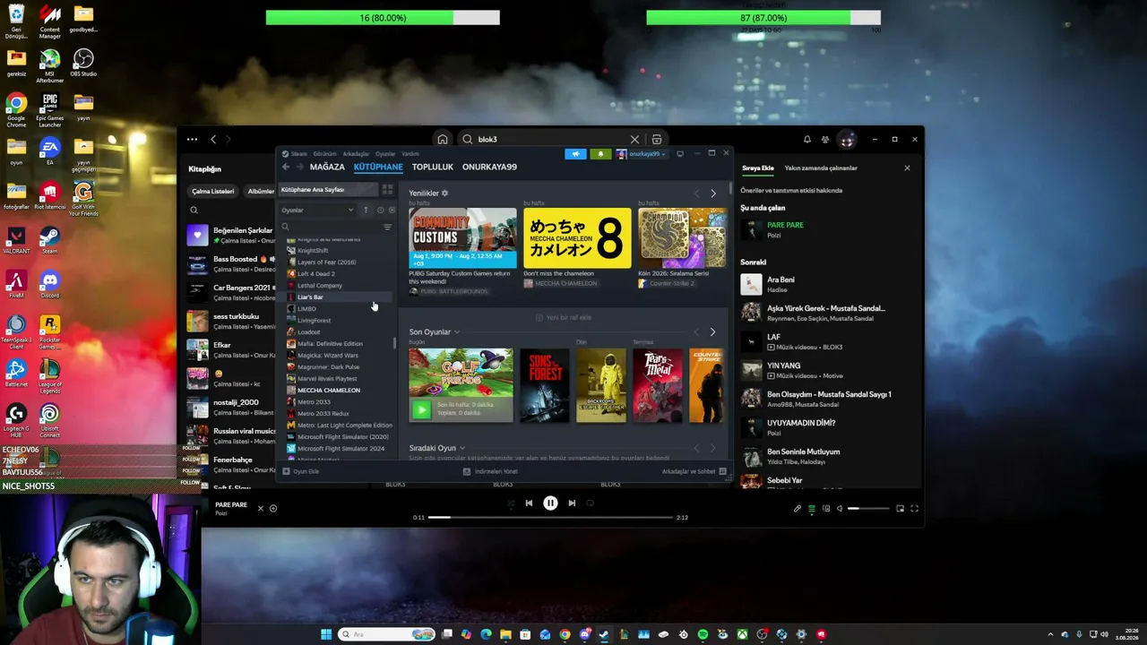Switch to Yakın zamanda çalınanlar tab in Spotify
Image resolution: width=1147 pixels, height=645 pixels.
(821, 168)
